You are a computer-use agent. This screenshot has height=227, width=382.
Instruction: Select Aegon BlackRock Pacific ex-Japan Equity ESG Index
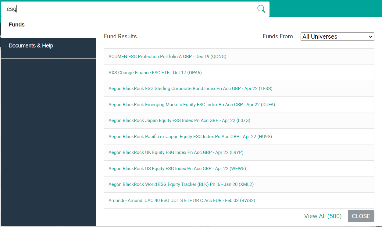point(190,137)
